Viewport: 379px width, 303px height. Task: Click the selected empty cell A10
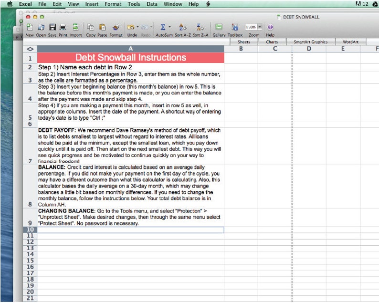click(130, 230)
